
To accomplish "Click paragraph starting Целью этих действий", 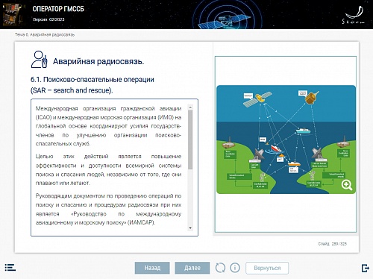I will [108, 169].
